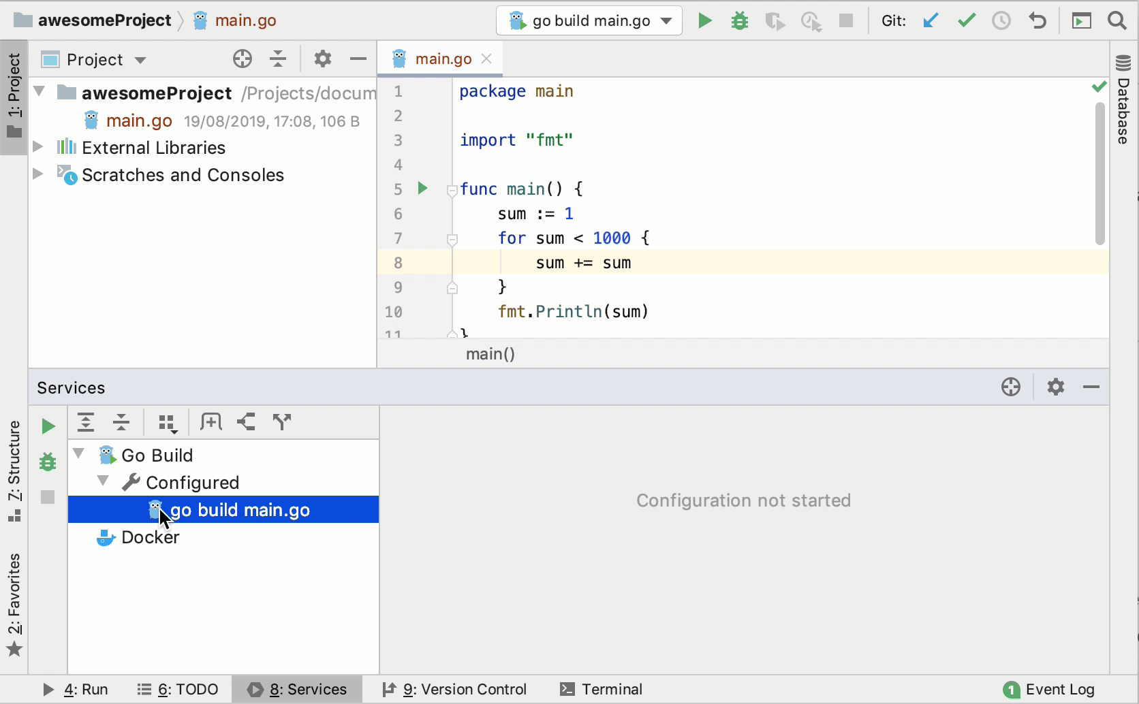Open run configuration dropdown go build main.go
Screen dimensions: 1139x704
[x=589, y=20]
